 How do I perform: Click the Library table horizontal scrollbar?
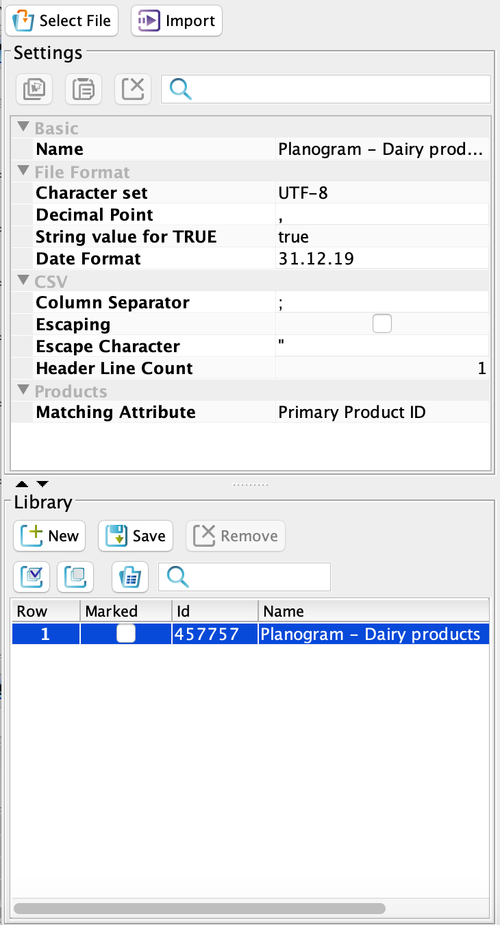(199, 908)
